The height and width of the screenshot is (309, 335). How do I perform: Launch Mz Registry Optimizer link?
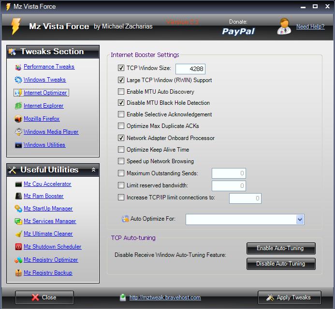coord(51,260)
